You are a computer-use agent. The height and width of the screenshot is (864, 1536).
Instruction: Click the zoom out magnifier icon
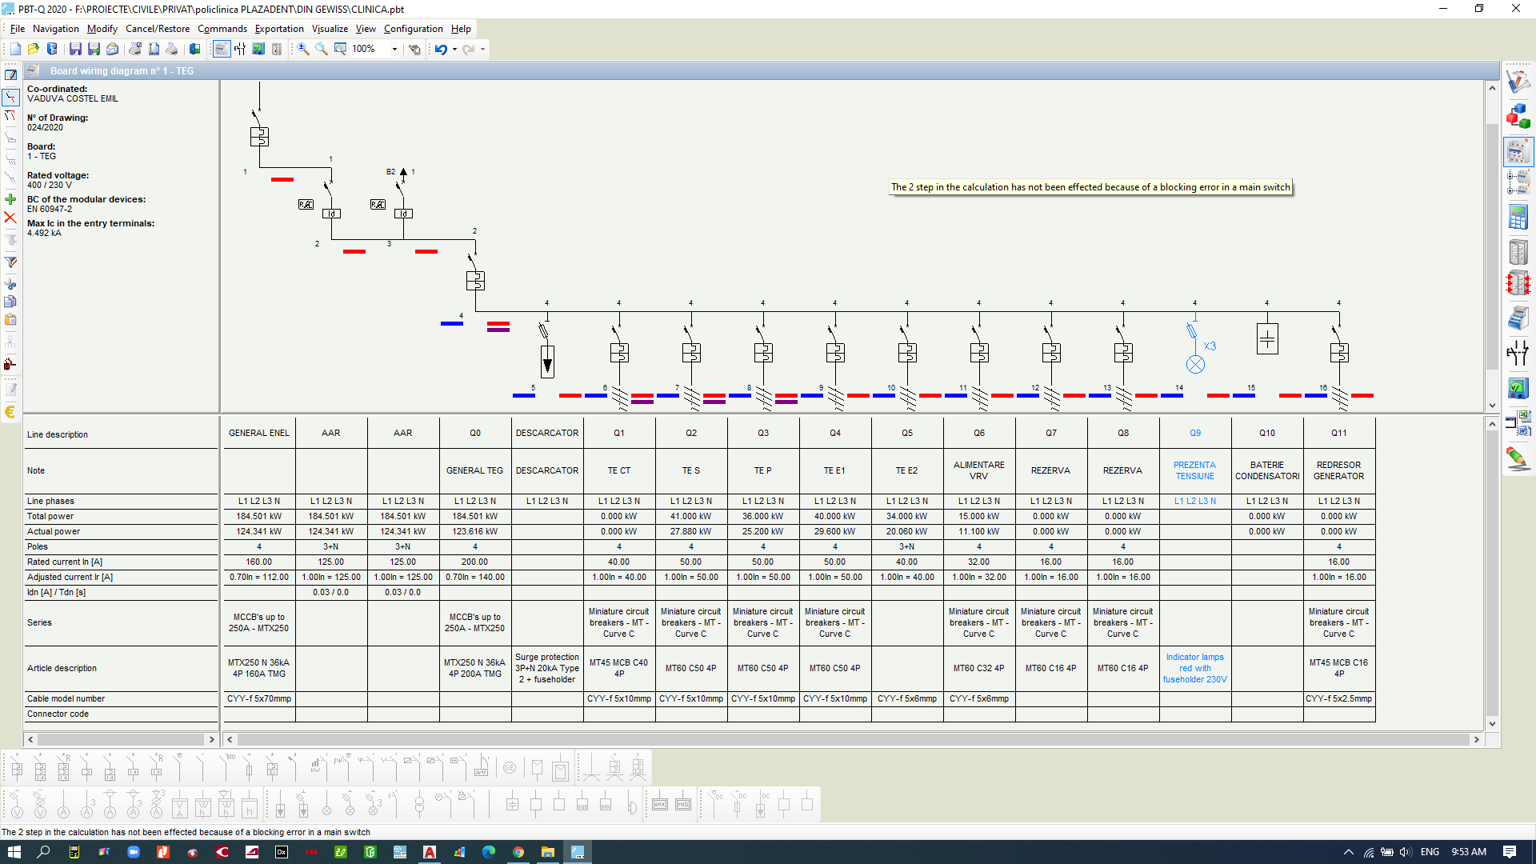coord(322,49)
